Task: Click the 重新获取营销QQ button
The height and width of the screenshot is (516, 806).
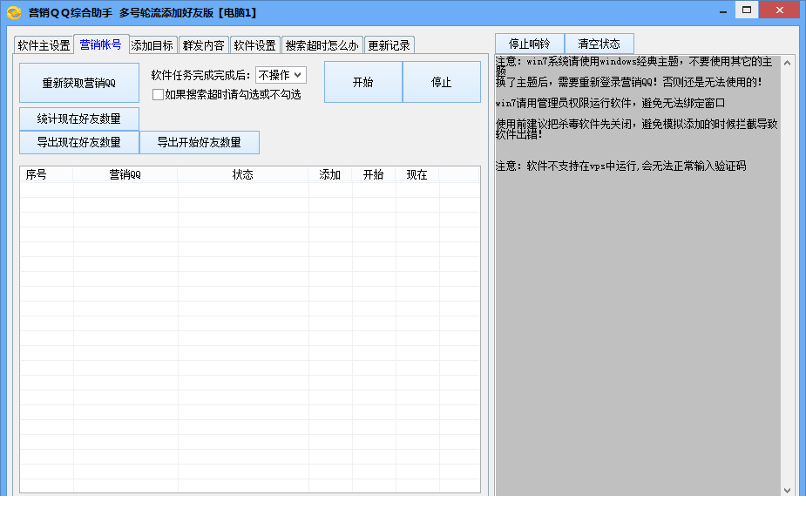Action: click(79, 83)
